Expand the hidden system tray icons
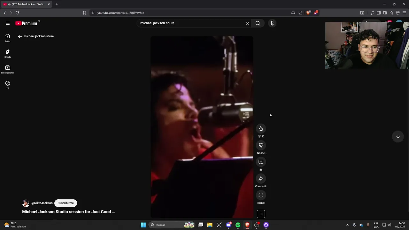This screenshot has width=409, height=230. tap(348, 225)
